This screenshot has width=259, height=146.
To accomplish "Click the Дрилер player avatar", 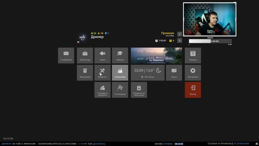I will tap(82, 37).
